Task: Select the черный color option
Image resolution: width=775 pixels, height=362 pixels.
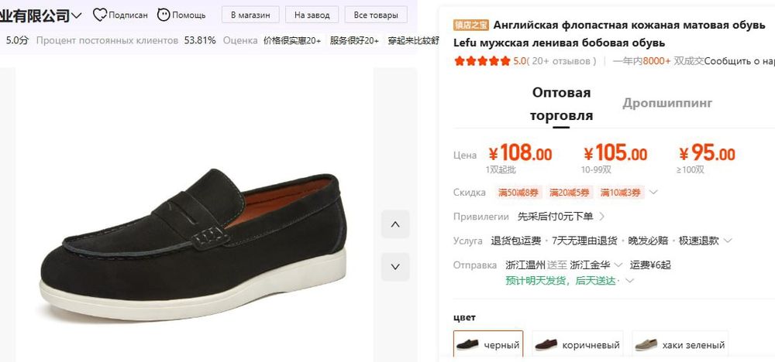Action: pos(488,345)
